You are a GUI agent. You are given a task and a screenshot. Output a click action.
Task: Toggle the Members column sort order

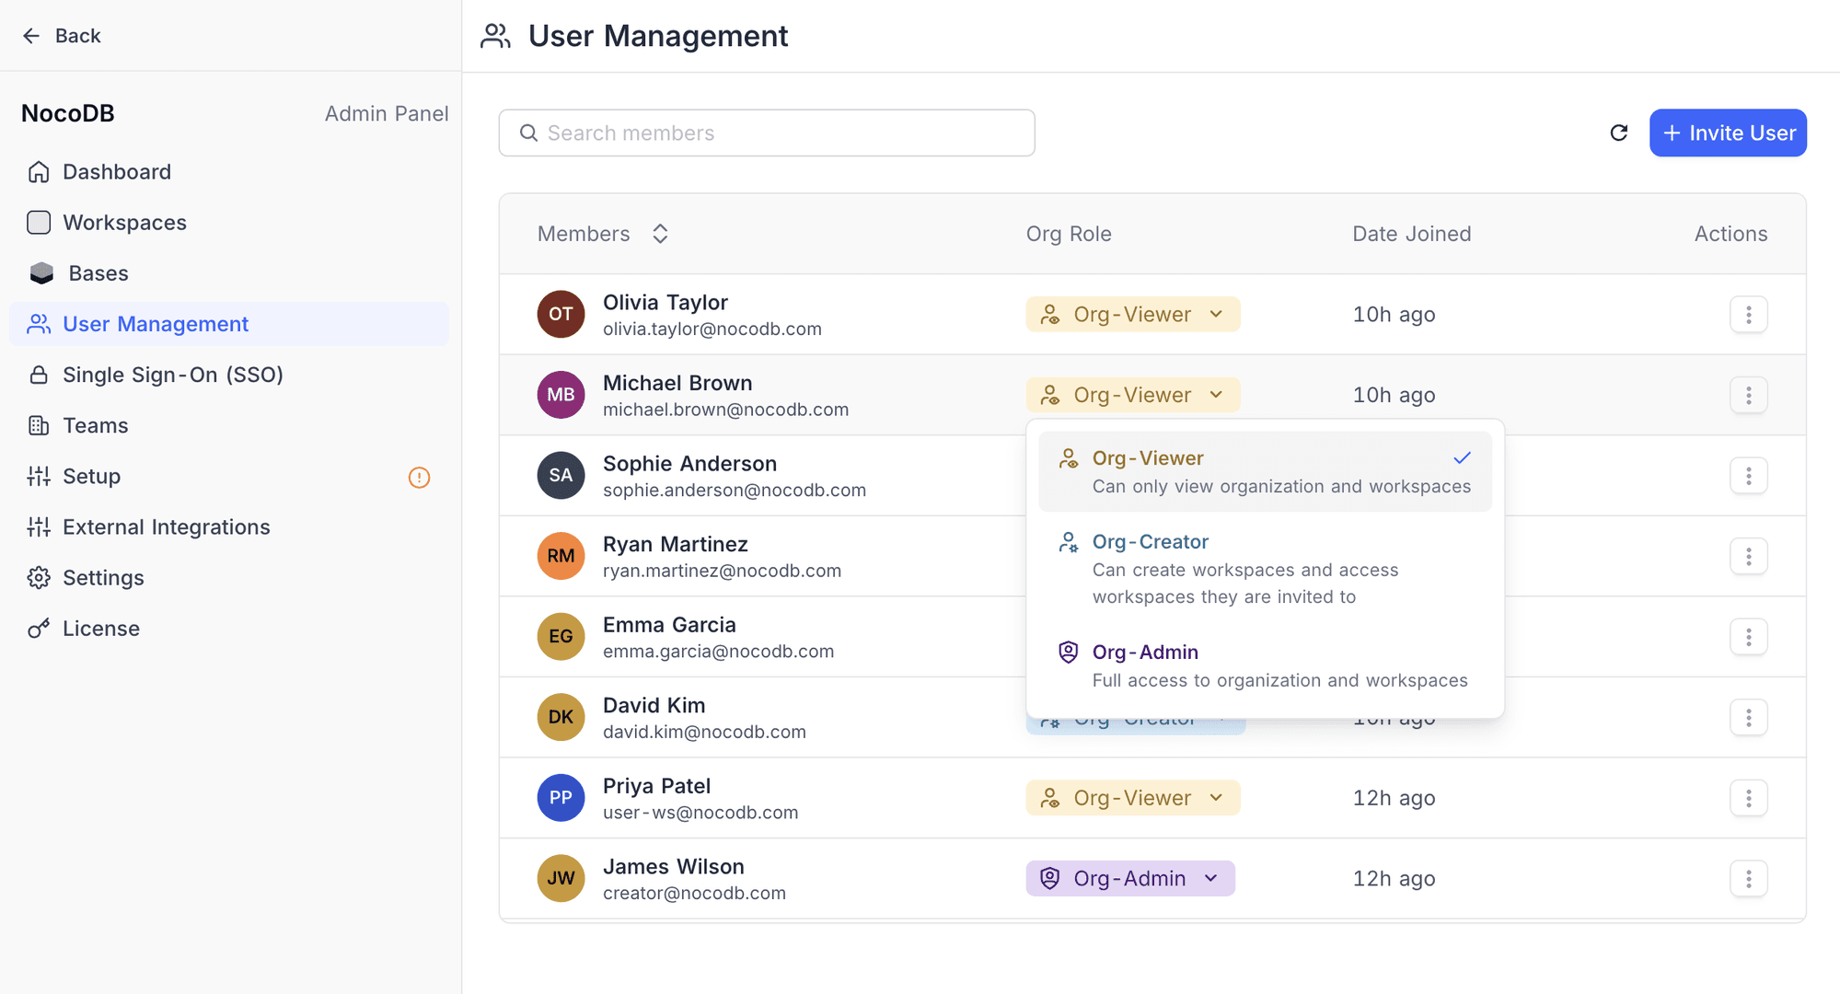click(x=660, y=234)
